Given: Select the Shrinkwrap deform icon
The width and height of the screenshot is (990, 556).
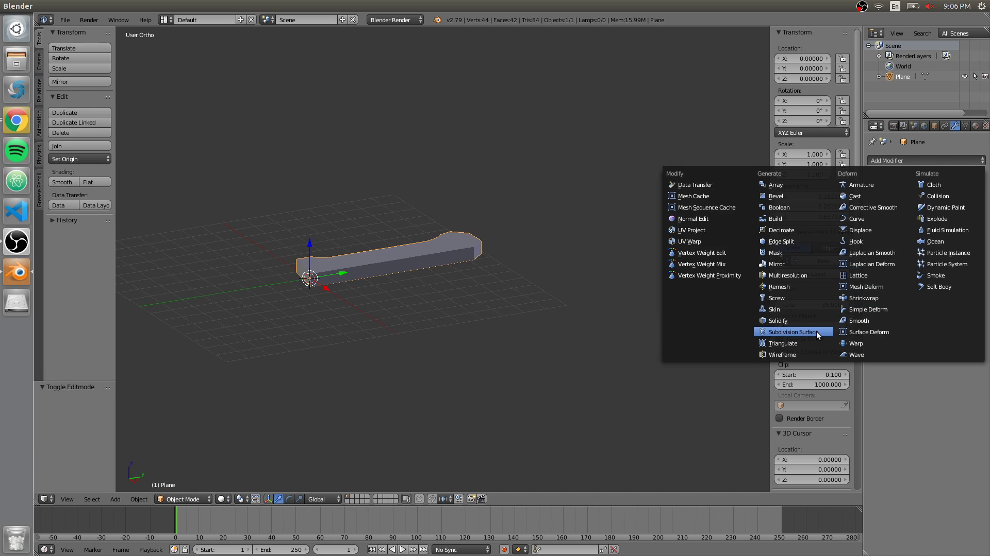Looking at the screenshot, I should pyautogui.click(x=843, y=298).
